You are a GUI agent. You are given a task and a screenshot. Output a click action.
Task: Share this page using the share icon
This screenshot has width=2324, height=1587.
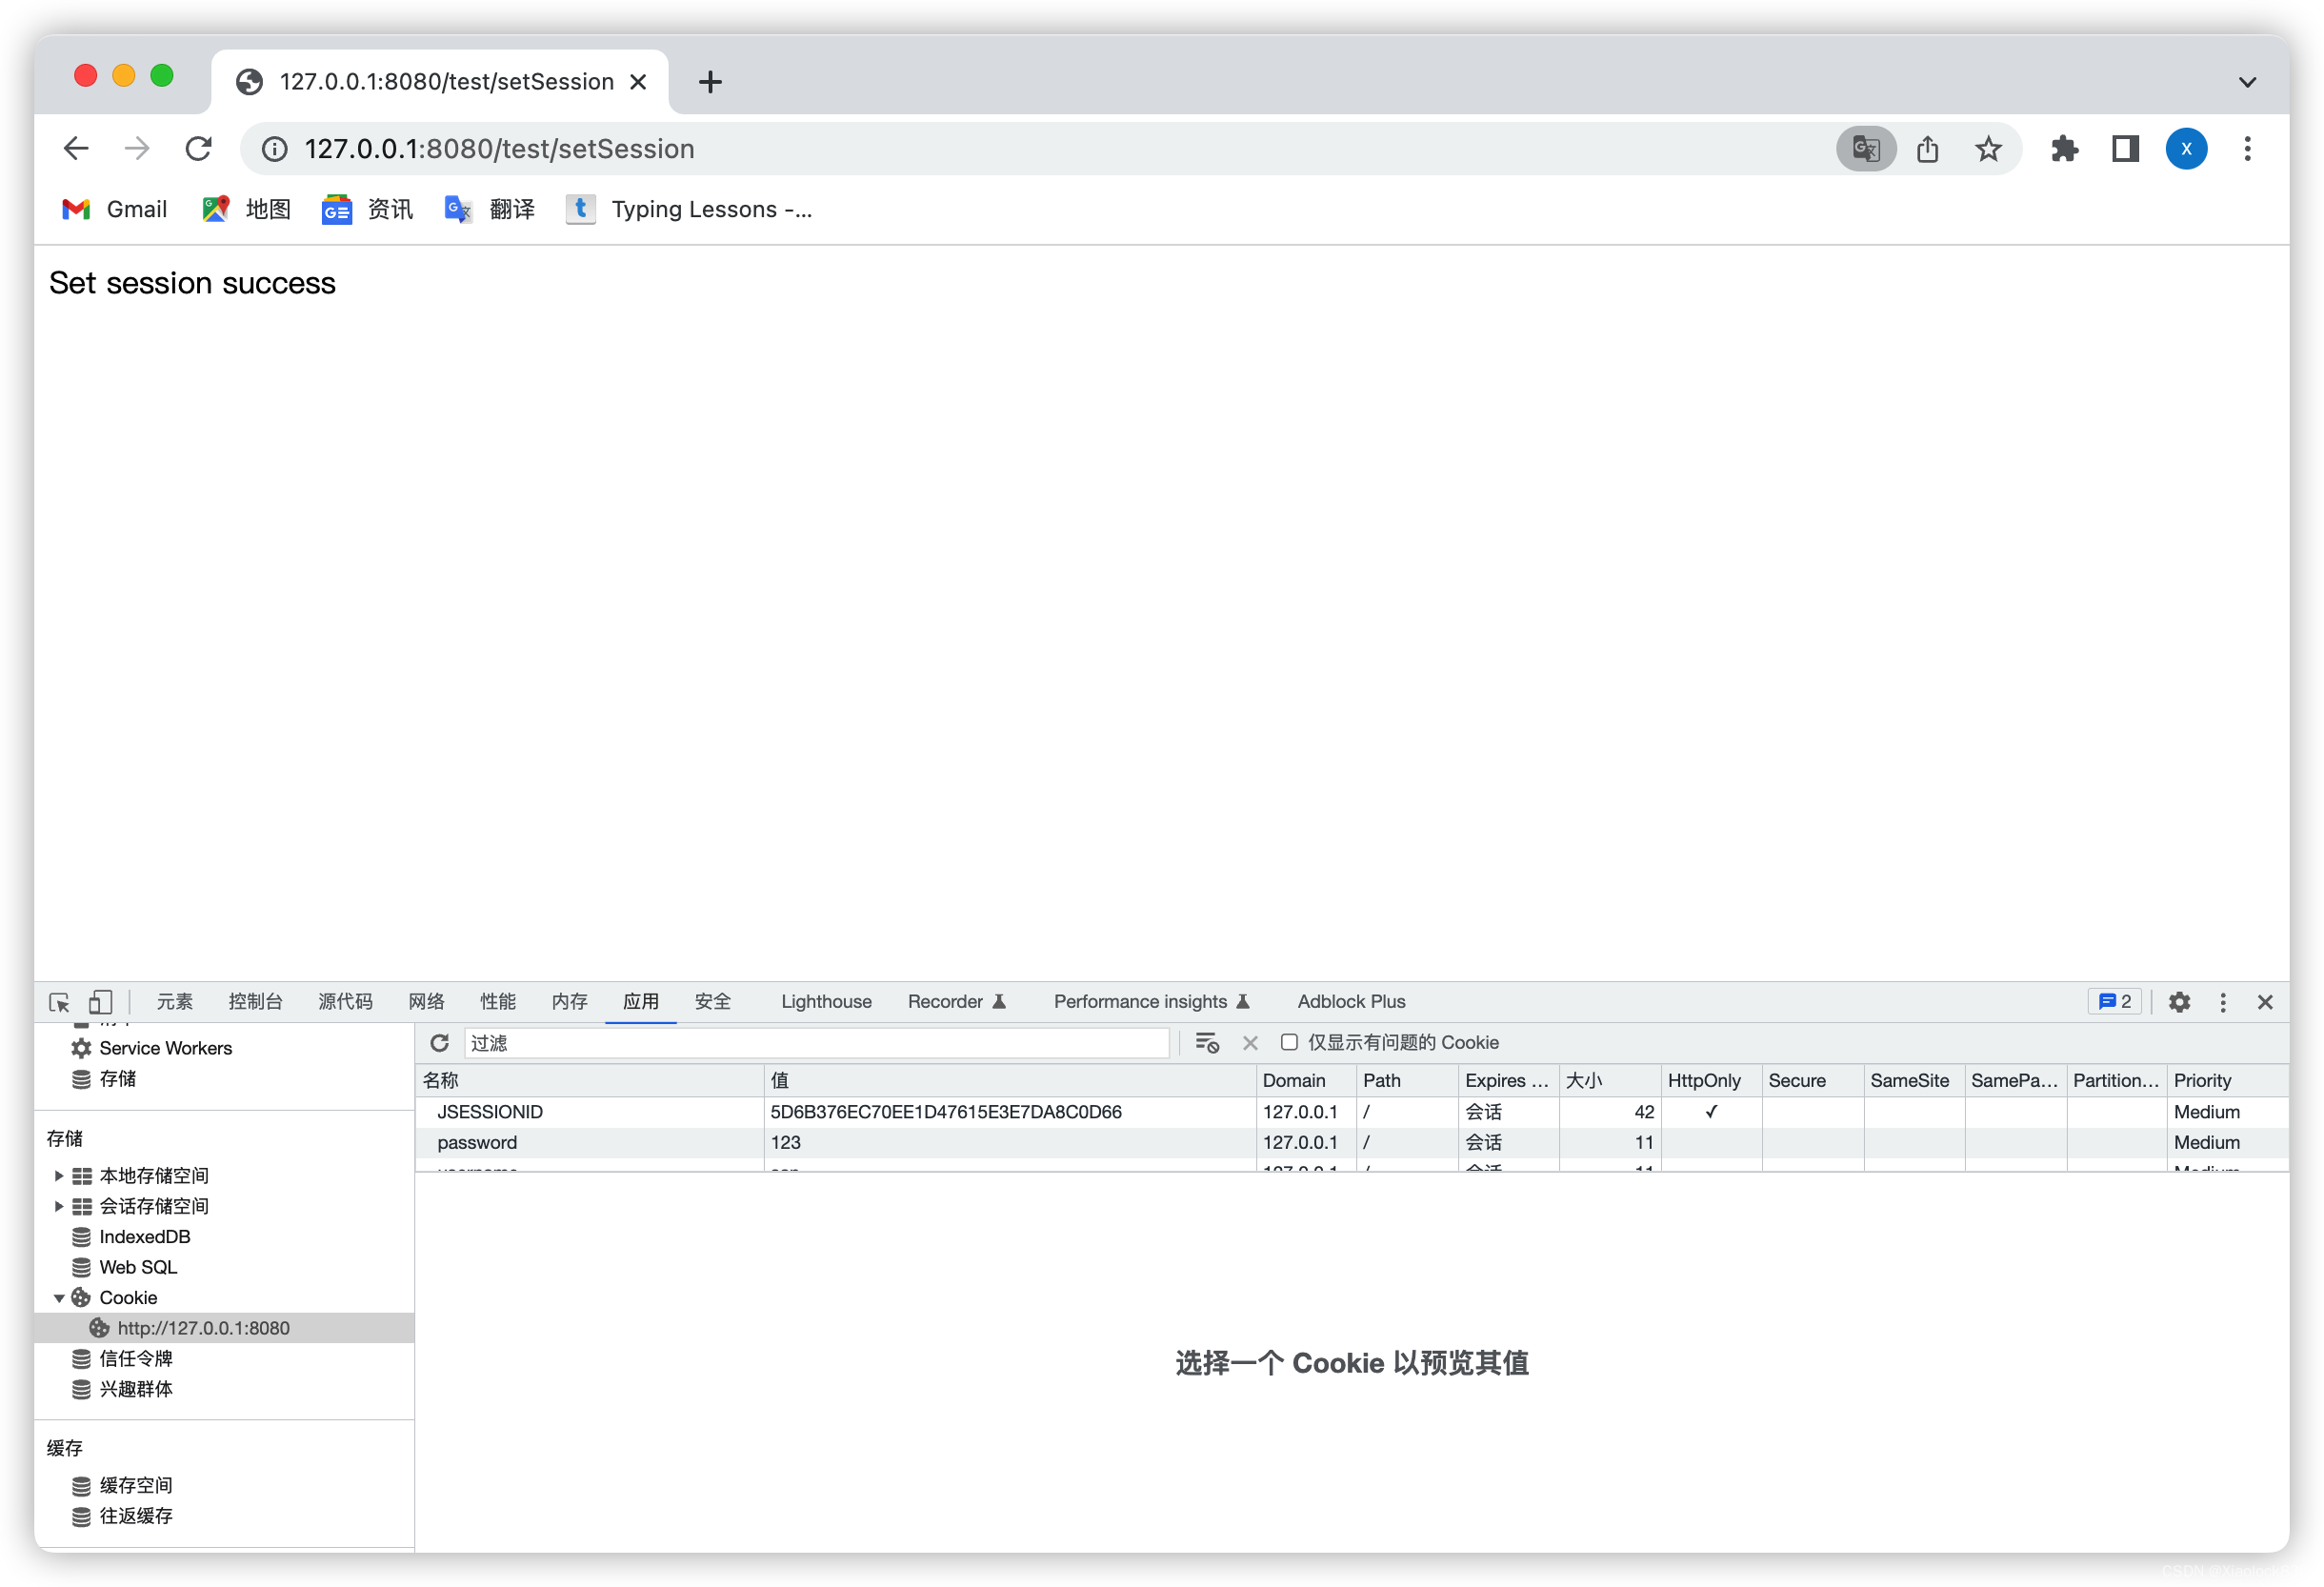[1927, 149]
